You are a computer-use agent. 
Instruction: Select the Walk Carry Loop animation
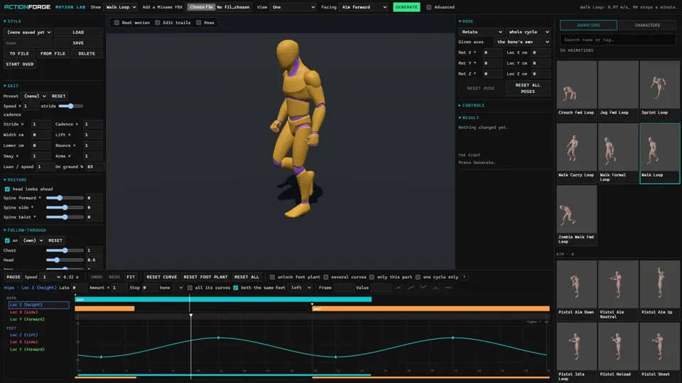pos(576,153)
